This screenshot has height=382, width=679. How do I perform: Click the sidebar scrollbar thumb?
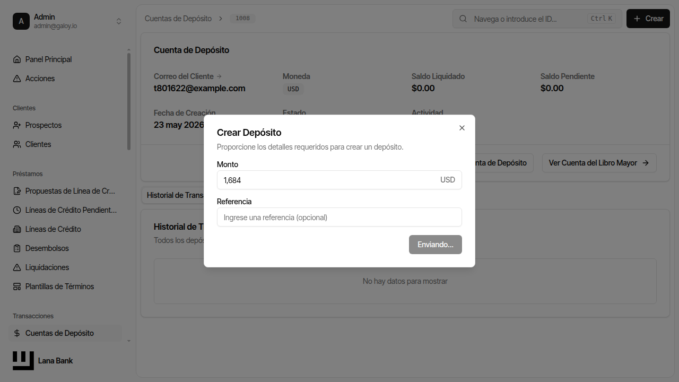pos(129,101)
